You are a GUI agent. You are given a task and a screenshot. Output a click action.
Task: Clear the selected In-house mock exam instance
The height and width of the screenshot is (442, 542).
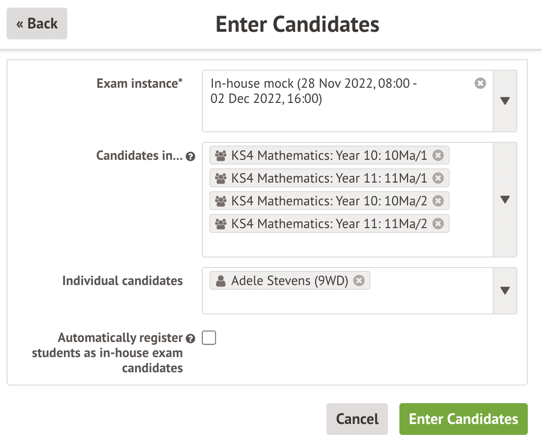[480, 83]
